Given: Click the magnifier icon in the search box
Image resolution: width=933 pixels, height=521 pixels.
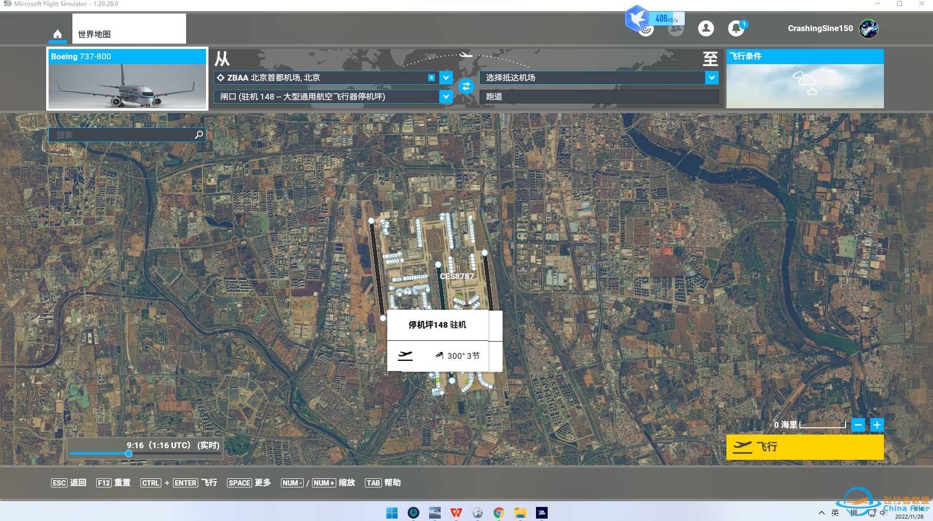Looking at the screenshot, I should point(199,134).
